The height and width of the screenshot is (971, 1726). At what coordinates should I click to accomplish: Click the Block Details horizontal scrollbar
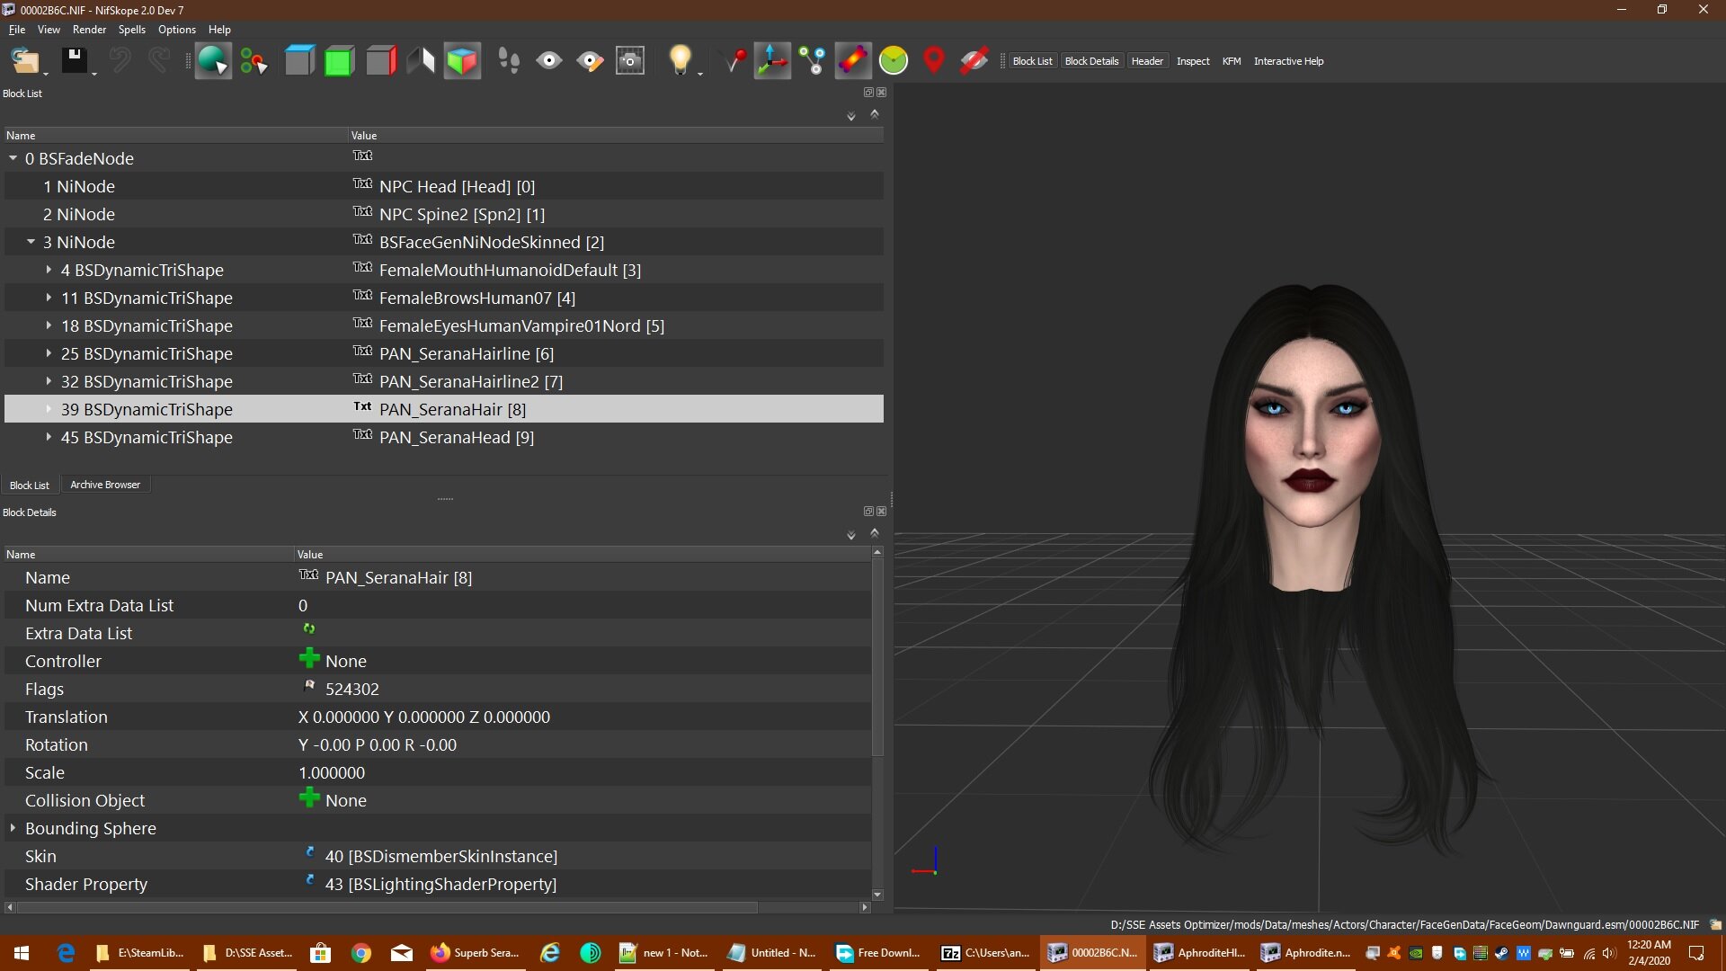point(387,907)
